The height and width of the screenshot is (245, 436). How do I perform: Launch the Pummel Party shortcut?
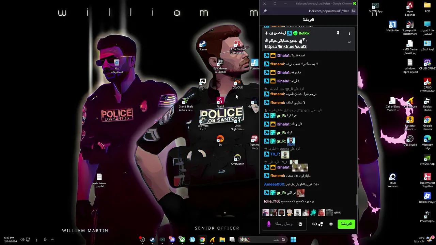click(x=254, y=143)
